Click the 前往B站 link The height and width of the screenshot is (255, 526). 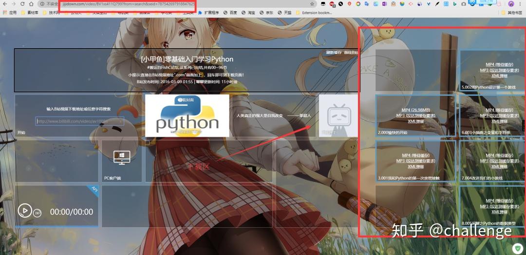(x=351, y=53)
